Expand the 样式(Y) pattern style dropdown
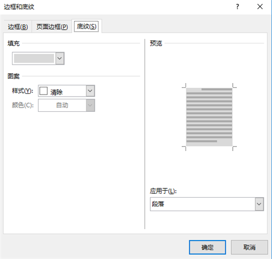This screenshot has height=259, width=272. click(90, 91)
